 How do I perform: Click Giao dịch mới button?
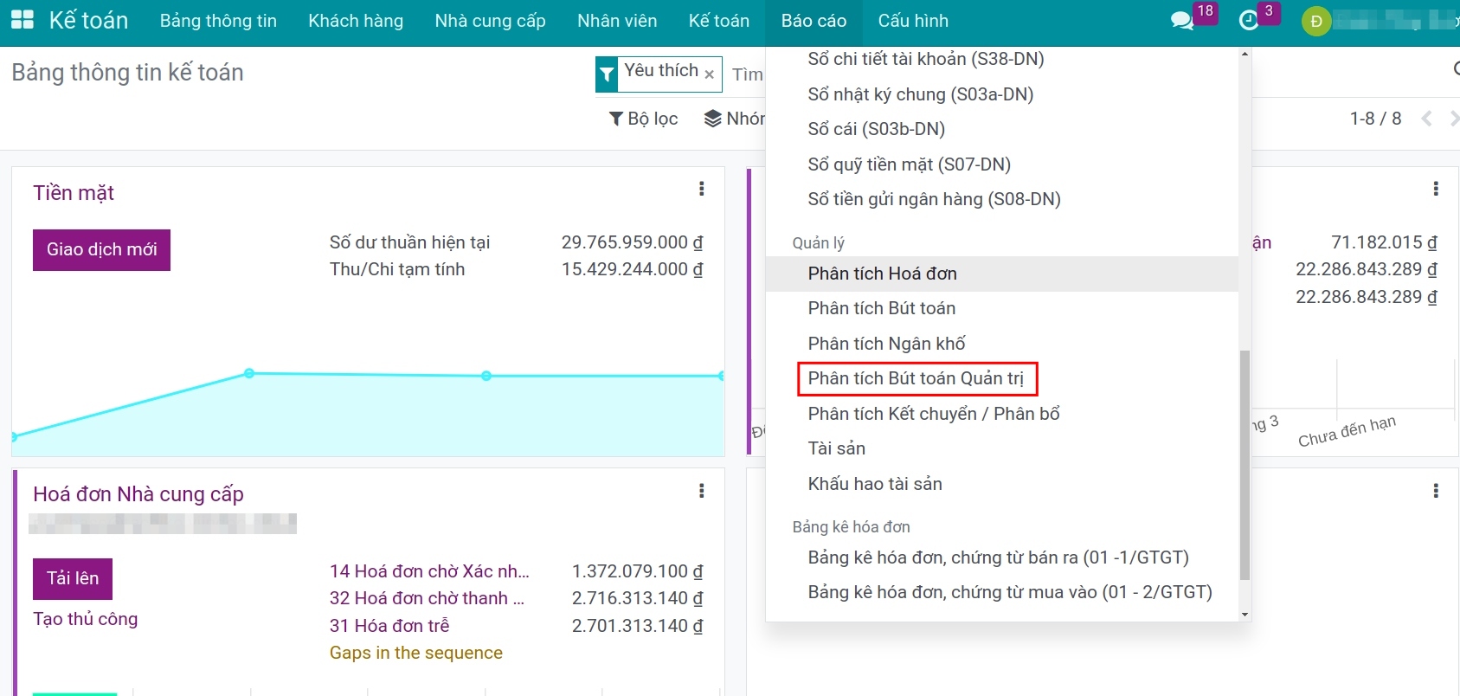click(101, 250)
